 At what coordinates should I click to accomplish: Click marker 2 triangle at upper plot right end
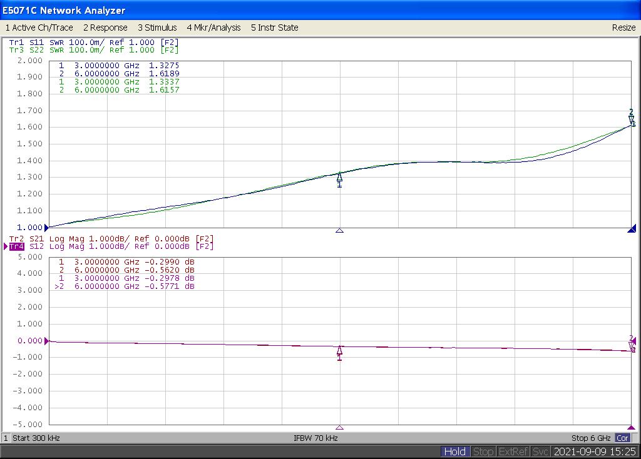(631, 119)
